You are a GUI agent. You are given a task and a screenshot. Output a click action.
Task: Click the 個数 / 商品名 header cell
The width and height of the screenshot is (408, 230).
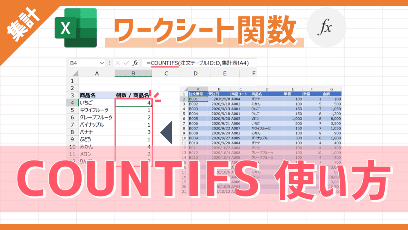(x=133, y=95)
